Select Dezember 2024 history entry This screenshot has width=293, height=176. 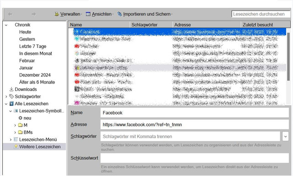pyautogui.click(x=35, y=75)
